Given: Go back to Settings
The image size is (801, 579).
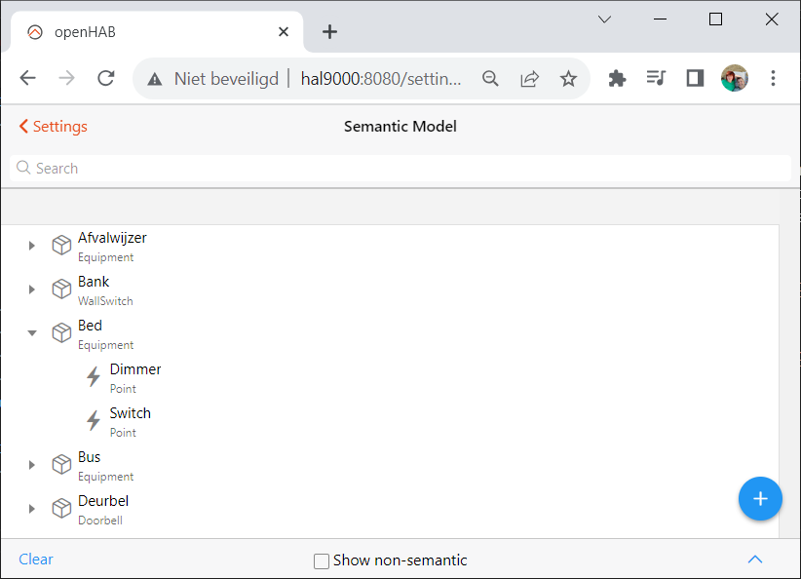Looking at the screenshot, I should (x=54, y=126).
